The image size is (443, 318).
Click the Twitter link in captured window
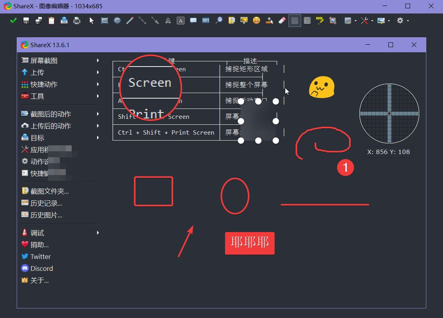pyautogui.click(x=40, y=257)
